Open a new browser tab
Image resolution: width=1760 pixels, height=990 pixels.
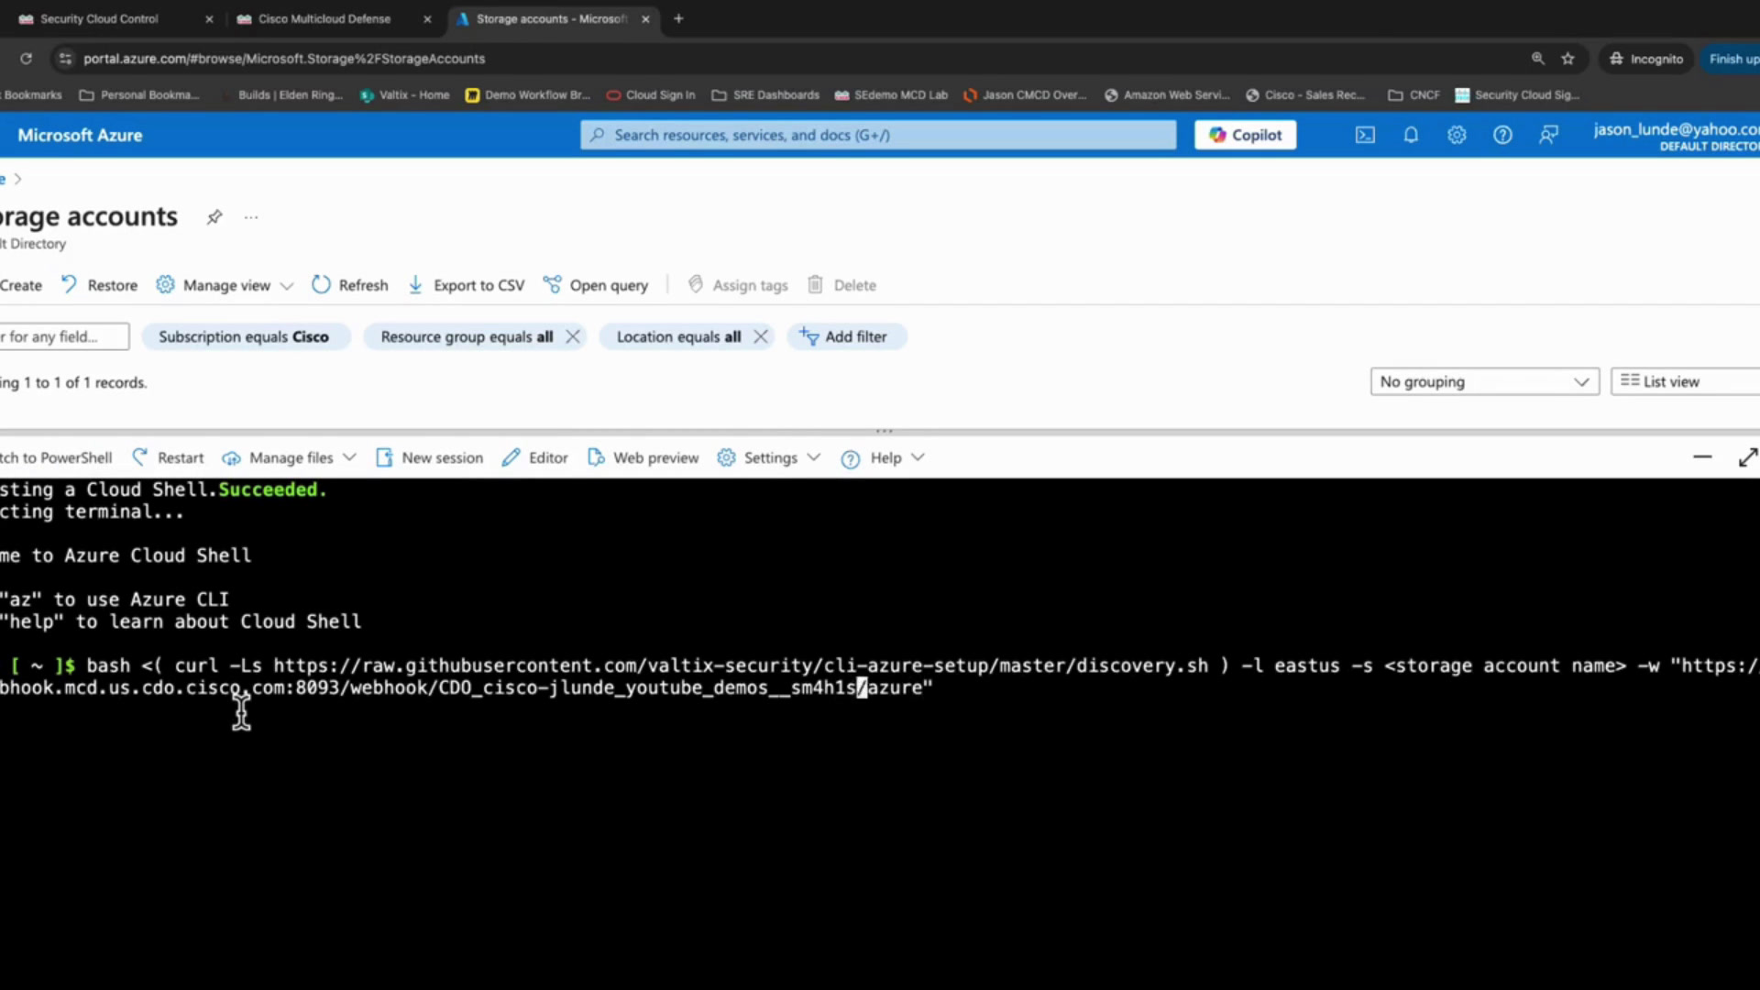coord(678,18)
